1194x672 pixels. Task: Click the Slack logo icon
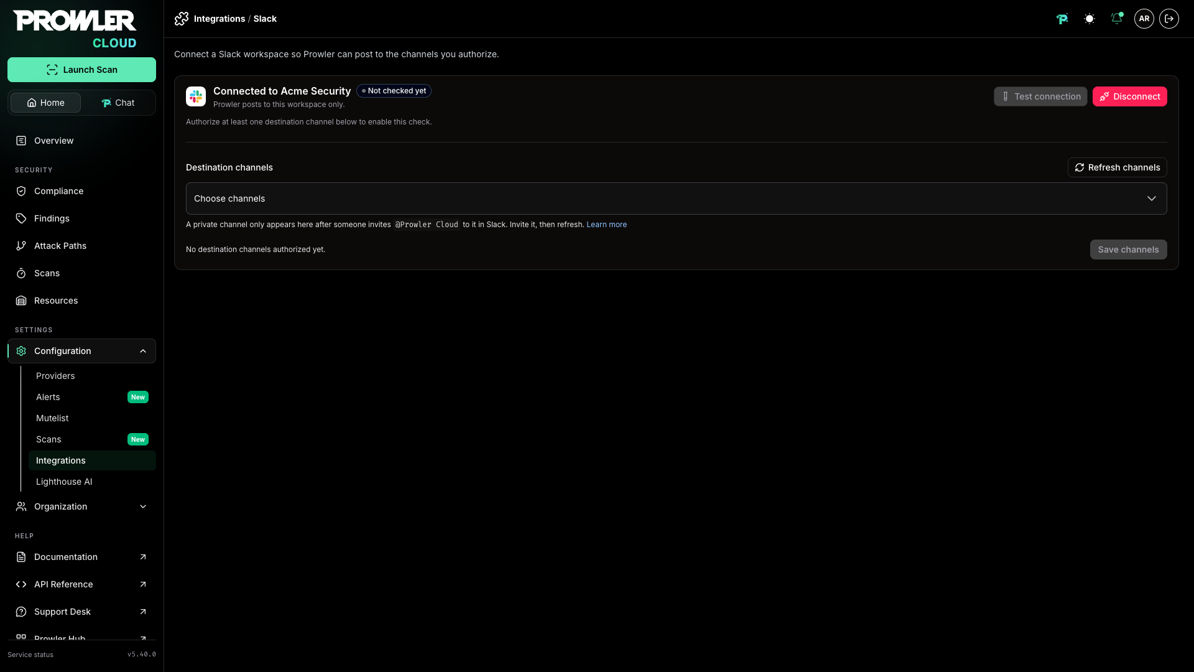[196, 96]
